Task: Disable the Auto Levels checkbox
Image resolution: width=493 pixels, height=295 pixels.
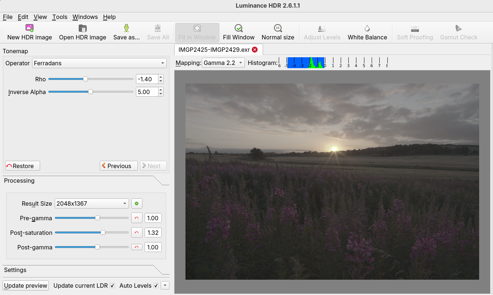Action: tap(156, 286)
